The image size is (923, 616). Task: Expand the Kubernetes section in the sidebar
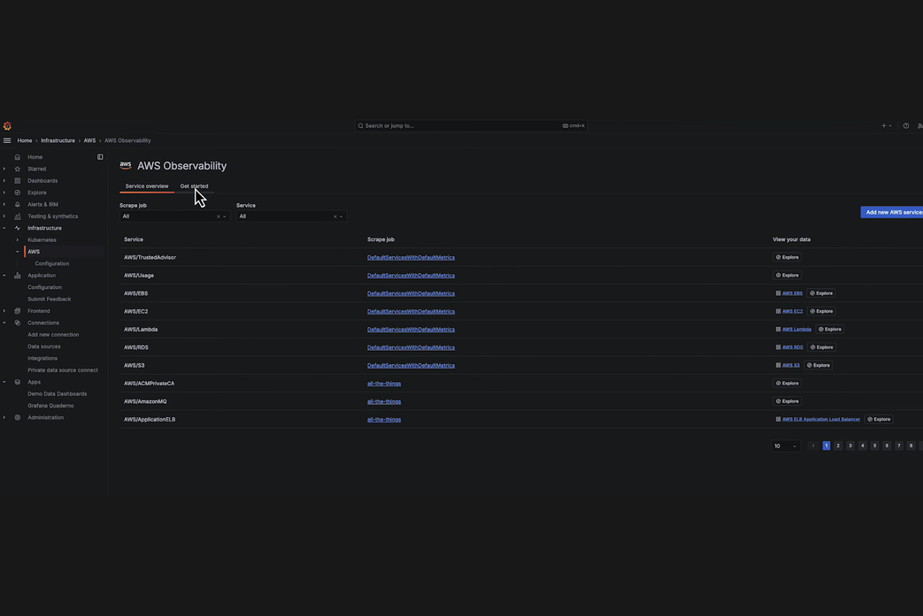point(18,240)
